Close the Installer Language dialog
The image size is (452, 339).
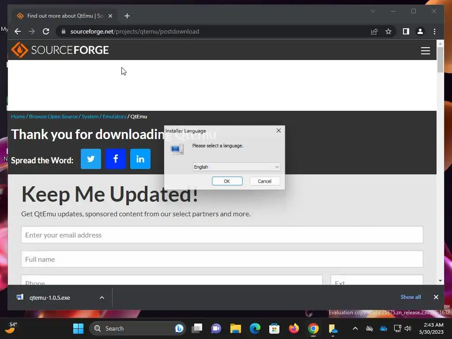pyautogui.click(x=279, y=131)
